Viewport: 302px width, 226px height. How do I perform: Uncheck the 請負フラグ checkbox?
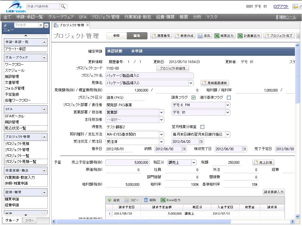(x=193, y=98)
